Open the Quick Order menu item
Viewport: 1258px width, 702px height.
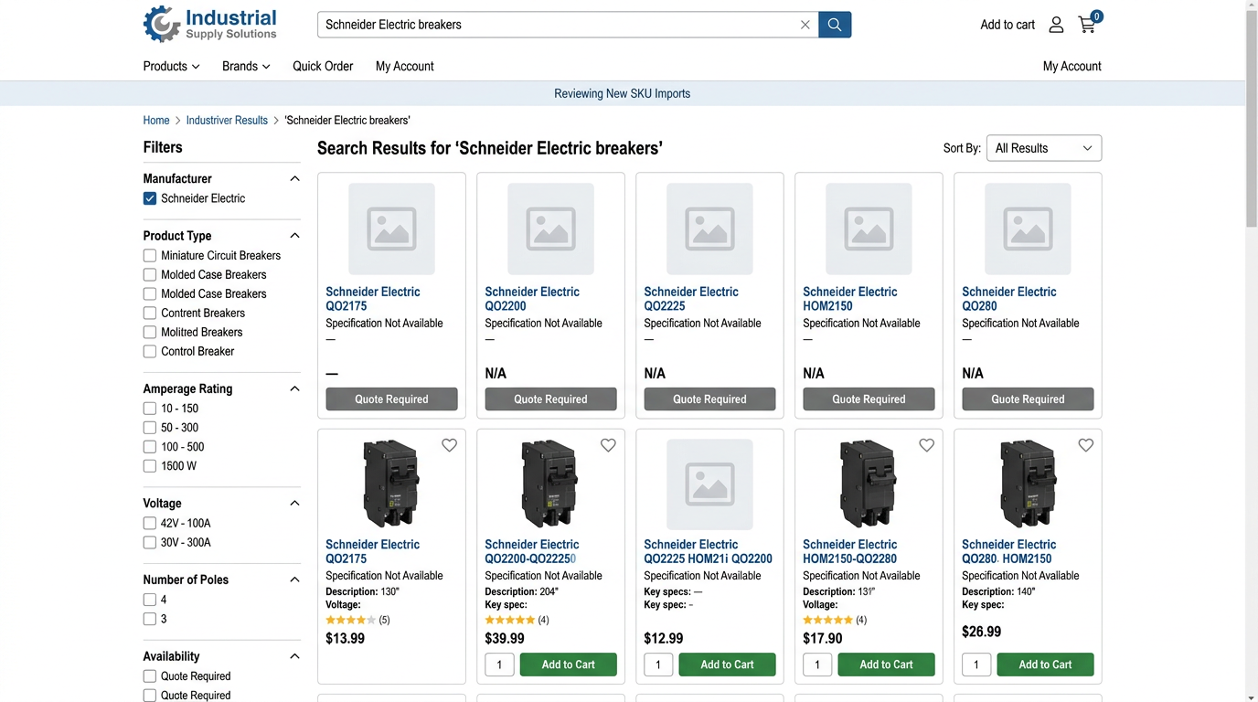[x=323, y=66]
